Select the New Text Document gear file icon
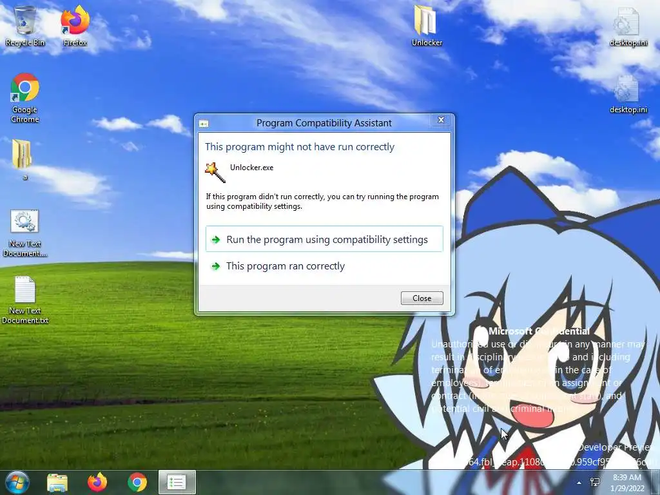The height and width of the screenshot is (495, 660). [x=25, y=233]
